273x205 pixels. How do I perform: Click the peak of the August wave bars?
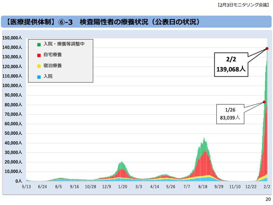pos(204,139)
